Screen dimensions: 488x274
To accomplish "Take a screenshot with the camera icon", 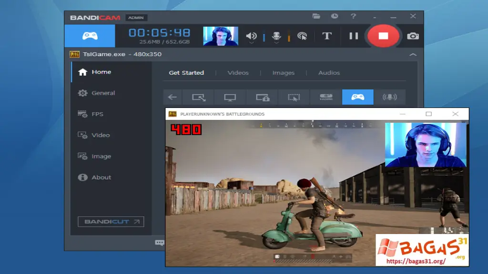I will click(413, 36).
